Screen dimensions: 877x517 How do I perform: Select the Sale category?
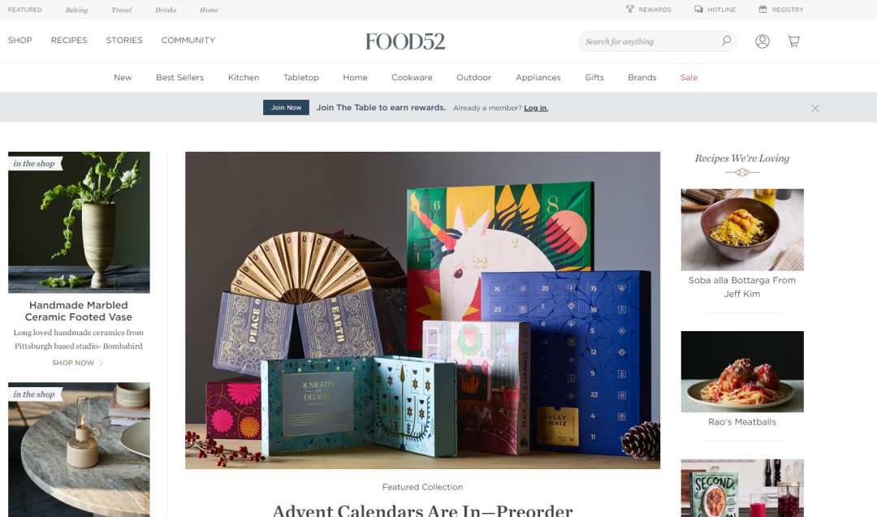[689, 77]
